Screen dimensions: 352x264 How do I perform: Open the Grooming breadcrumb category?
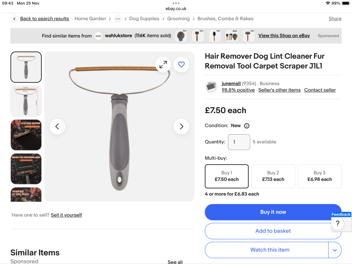[178, 18]
